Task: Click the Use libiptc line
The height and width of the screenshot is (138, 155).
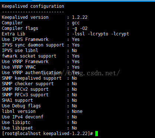Action: pos(39,123)
